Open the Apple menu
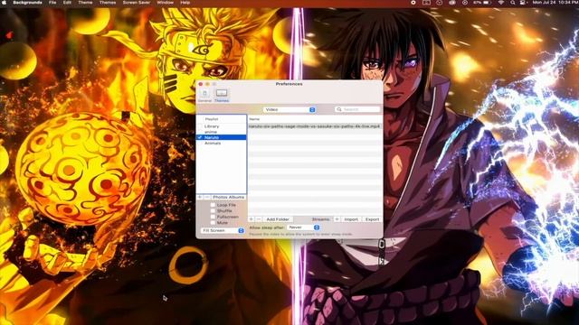 pyautogui.click(x=4, y=3)
